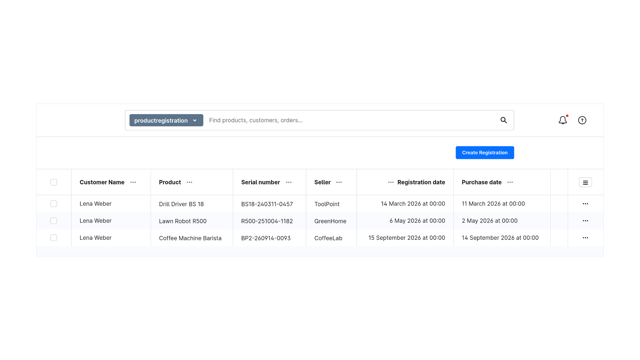Click serial R500-251004-1182
Image resolution: width=640 pixels, height=360 pixels.
point(267,221)
